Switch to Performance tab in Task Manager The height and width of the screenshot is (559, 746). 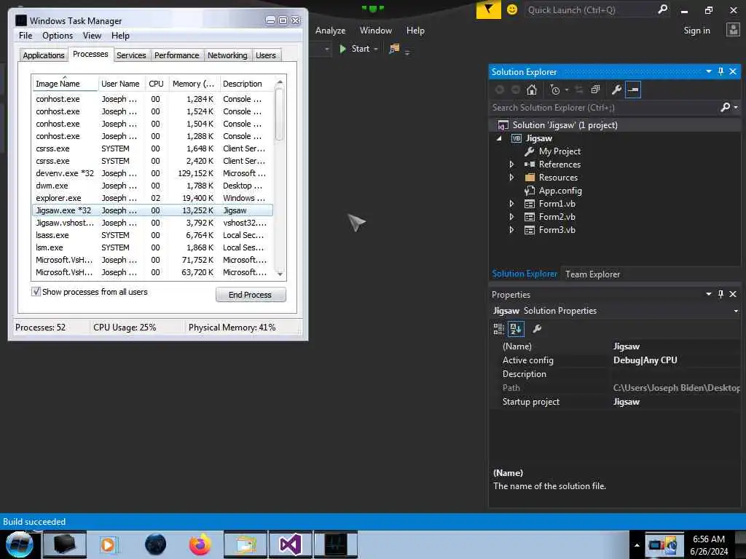click(x=176, y=55)
